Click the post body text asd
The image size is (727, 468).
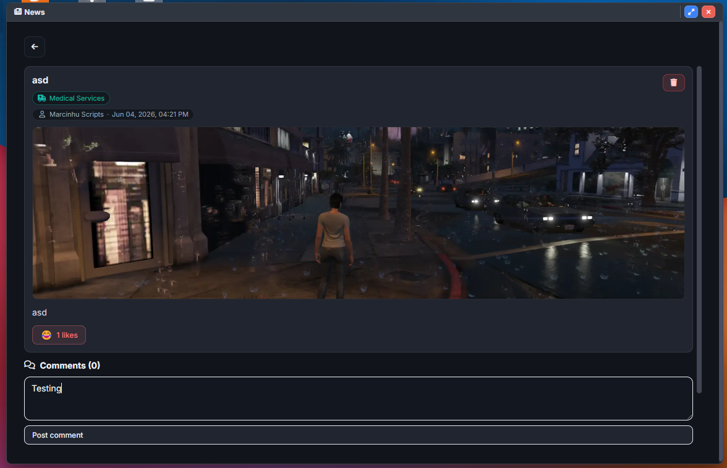click(40, 312)
